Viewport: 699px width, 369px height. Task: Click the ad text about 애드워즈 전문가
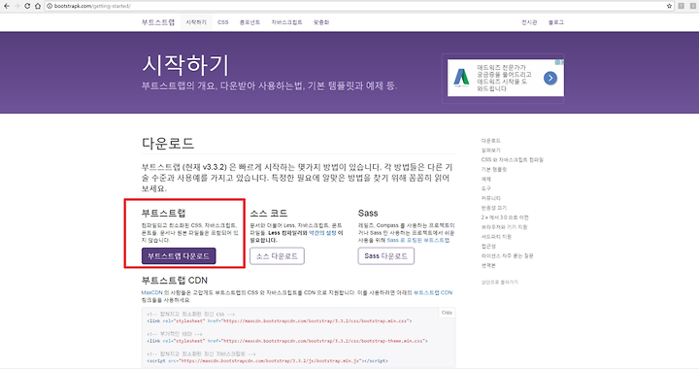[504, 78]
